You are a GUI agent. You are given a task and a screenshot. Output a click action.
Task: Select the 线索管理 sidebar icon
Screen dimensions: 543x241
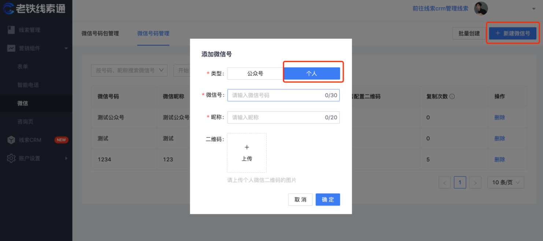click(x=11, y=30)
